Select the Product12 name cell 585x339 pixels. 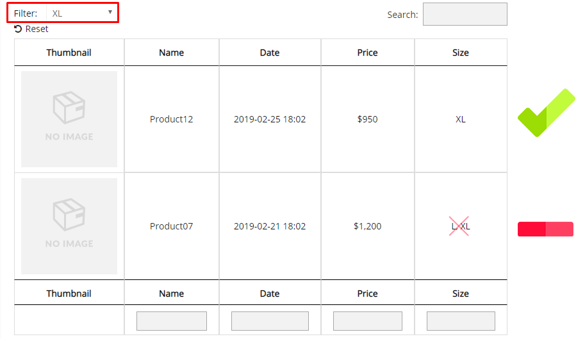pyautogui.click(x=171, y=119)
